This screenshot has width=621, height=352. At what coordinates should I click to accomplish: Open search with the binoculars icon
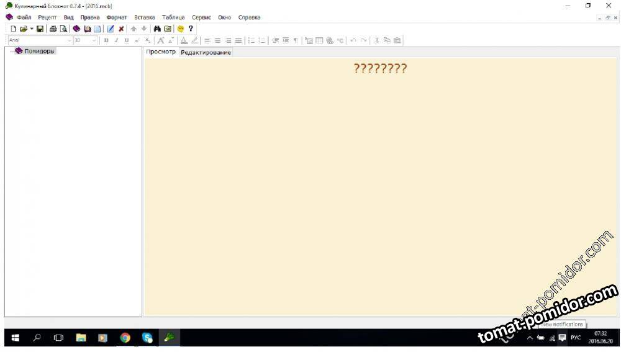[x=157, y=29]
